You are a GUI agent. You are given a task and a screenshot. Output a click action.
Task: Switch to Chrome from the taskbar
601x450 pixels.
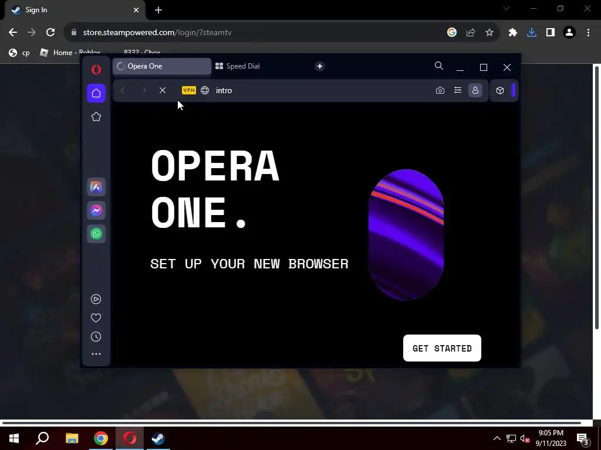[x=101, y=438]
